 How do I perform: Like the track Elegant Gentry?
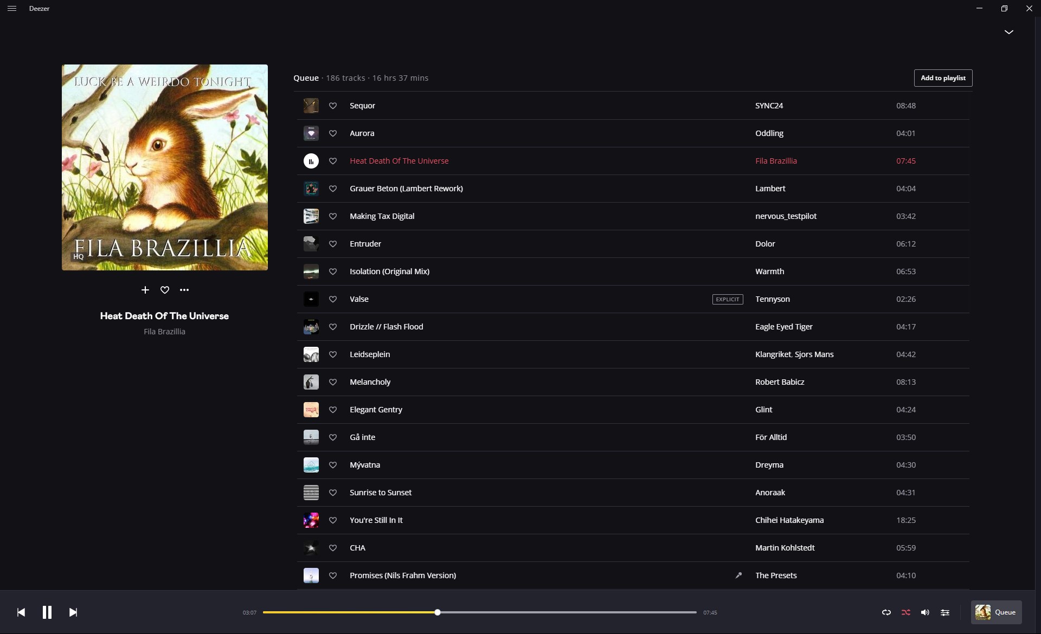pyautogui.click(x=333, y=410)
